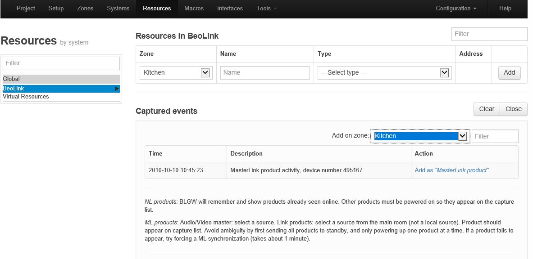Image resolution: width=533 pixels, height=259 pixels.
Task: Go to the Zones tab
Action: click(85, 9)
